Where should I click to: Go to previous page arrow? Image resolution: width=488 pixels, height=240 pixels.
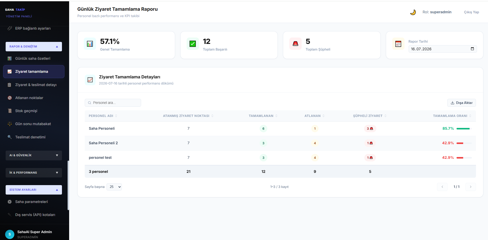(442, 187)
